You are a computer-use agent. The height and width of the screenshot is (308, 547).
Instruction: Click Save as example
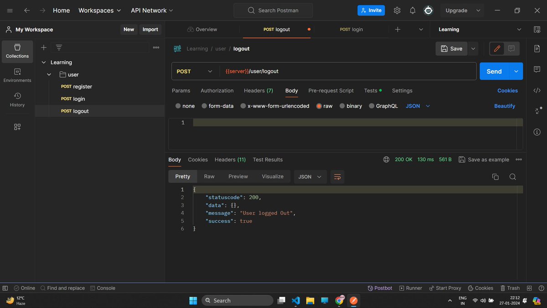coord(484,160)
